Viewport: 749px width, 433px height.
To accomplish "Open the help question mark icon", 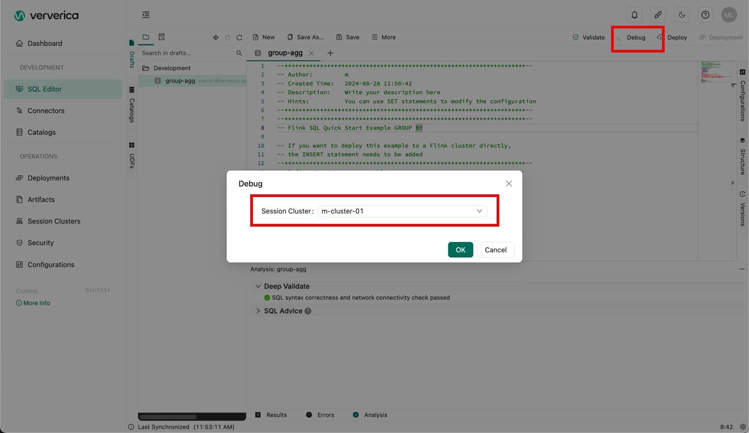I will click(705, 15).
